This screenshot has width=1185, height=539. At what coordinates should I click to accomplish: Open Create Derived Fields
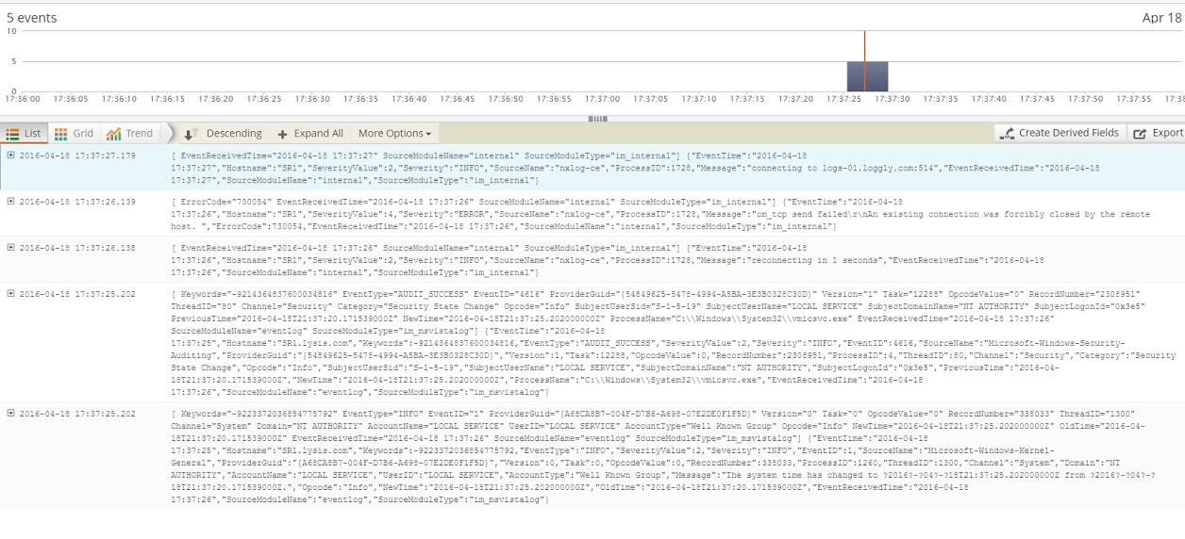[1067, 134]
